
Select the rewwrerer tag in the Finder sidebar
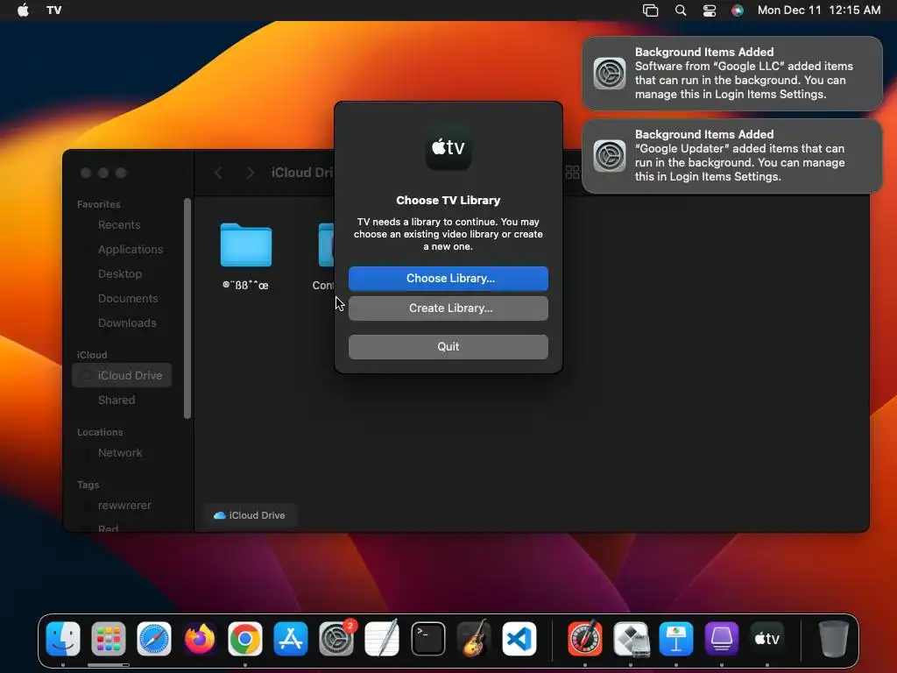point(124,506)
